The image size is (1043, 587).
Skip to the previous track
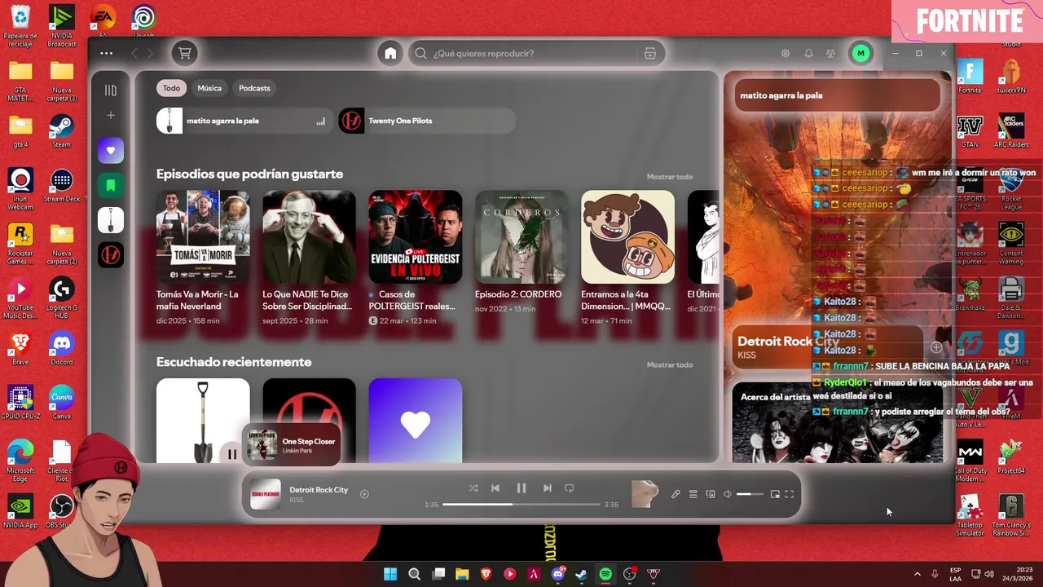click(495, 488)
